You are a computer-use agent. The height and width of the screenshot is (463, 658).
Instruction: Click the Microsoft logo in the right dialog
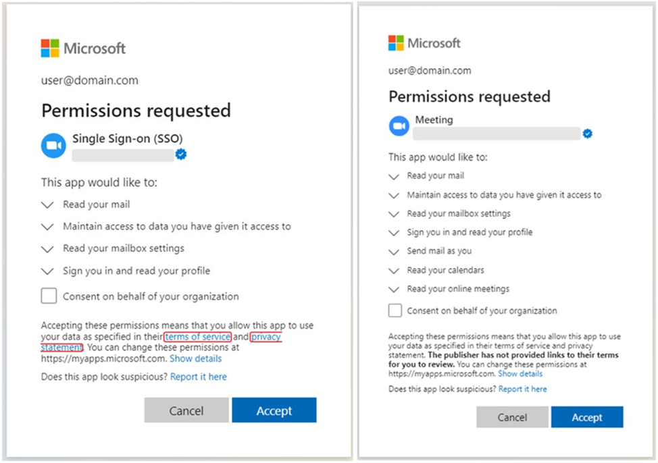424,43
